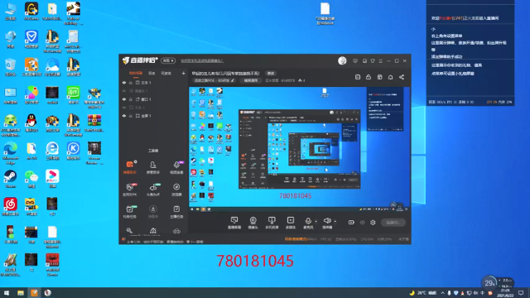Click the 修改 button beside stream title
530x298 pixels.
(271, 74)
